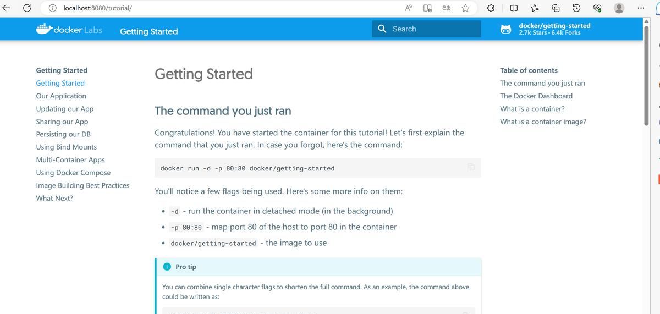Open Immersive Reader icon
Screen dimensions: 660x314
tap(428, 8)
